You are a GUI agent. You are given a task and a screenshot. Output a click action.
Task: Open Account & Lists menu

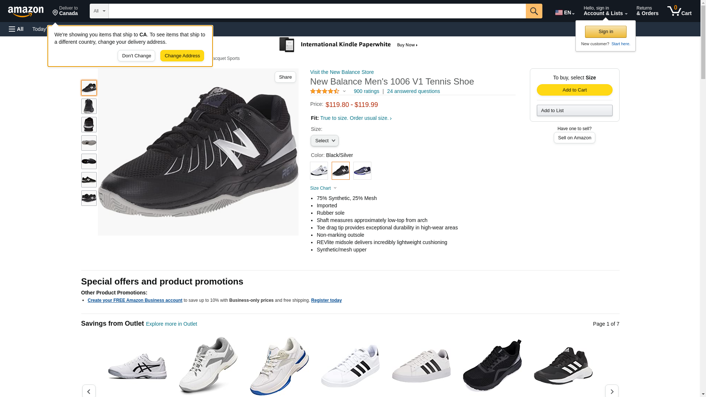pos(605,11)
